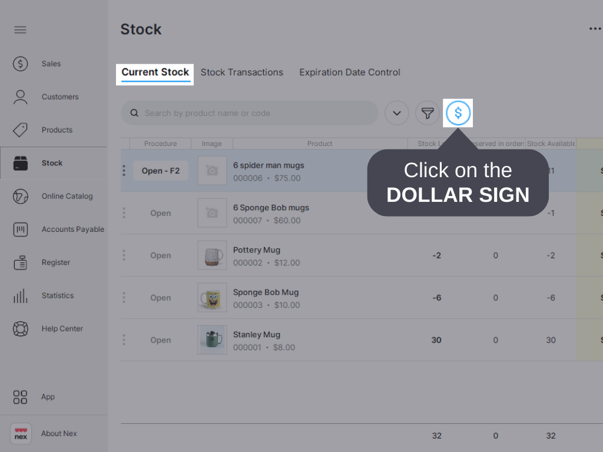Screen dimensions: 603x452
Task: Click Open on the Sponge Bob Mug row
Action: pos(160,298)
